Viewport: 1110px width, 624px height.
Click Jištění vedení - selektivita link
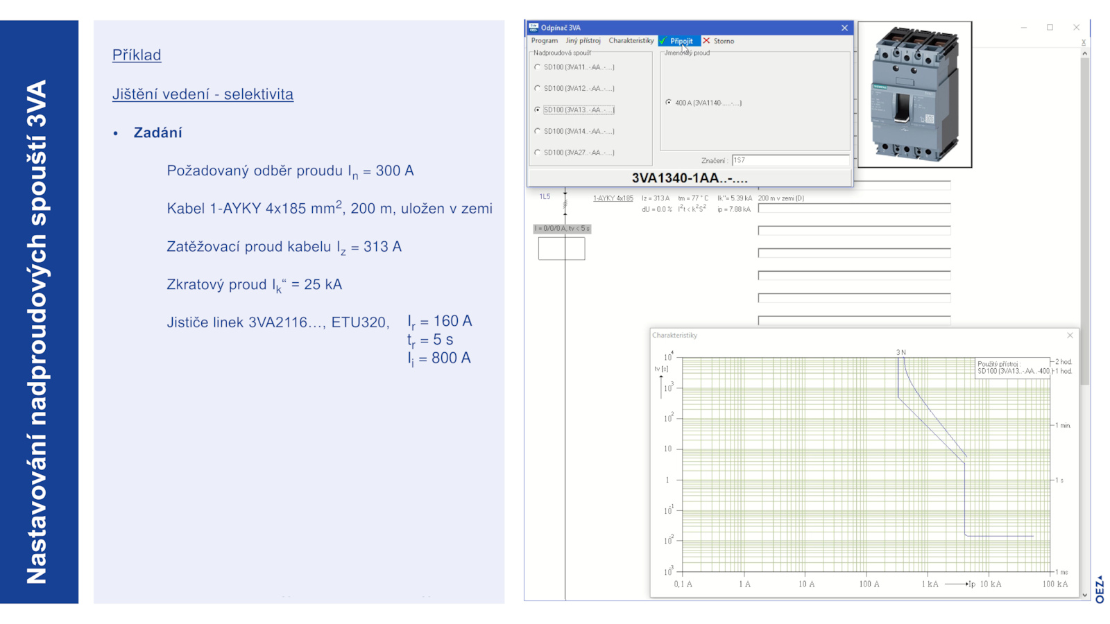coord(203,94)
